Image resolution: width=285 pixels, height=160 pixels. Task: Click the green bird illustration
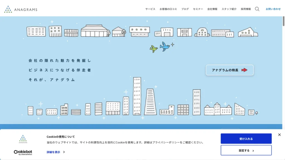pyautogui.click(x=154, y=49)
